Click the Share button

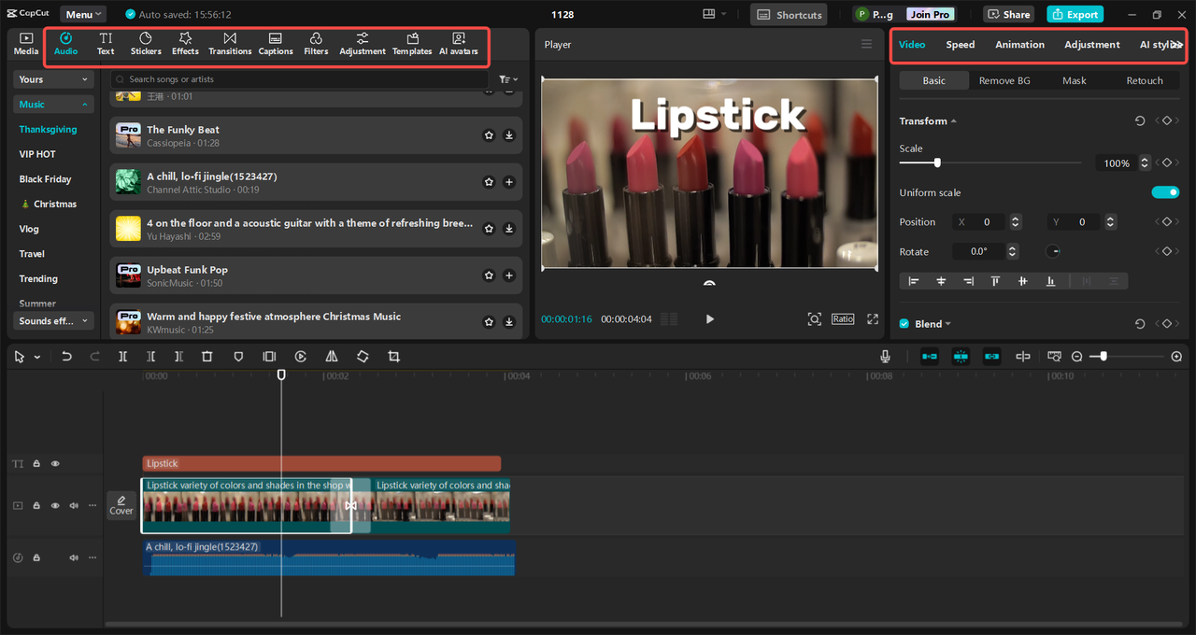tap(1008, 14)
